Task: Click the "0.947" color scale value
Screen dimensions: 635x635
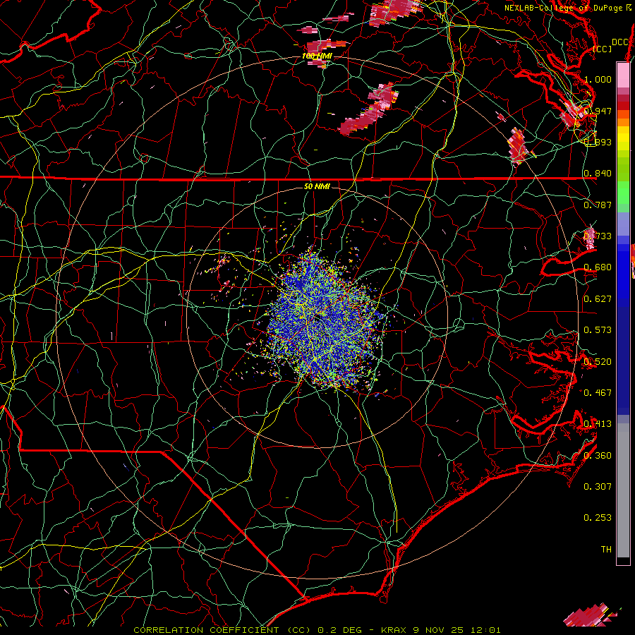Action: tap(598, 111)
